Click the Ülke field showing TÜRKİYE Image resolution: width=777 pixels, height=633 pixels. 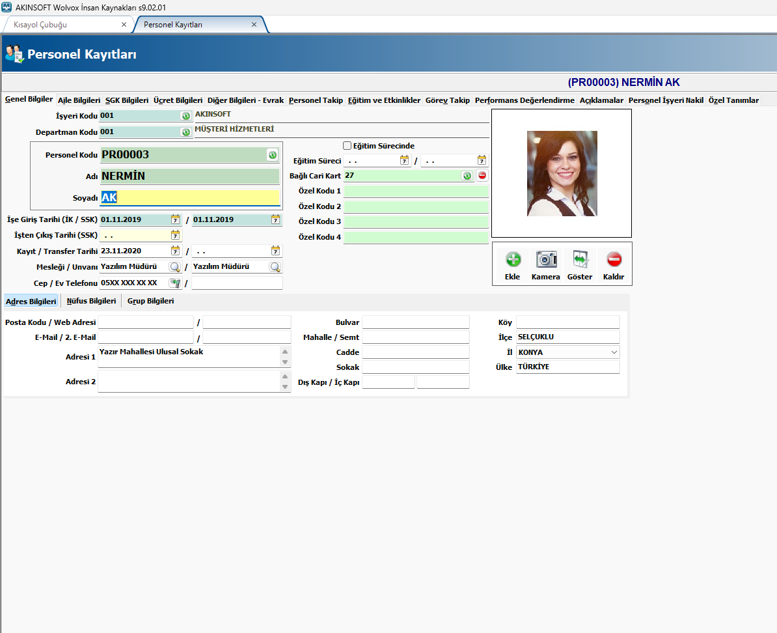[568, 367]
